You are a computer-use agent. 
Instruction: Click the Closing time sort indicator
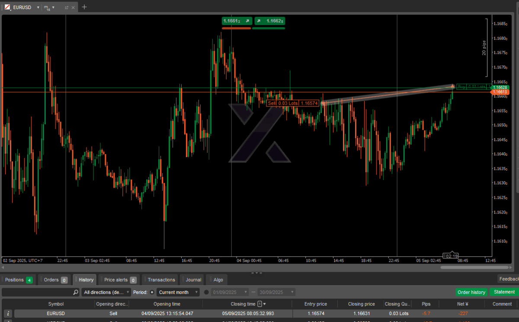262,304
